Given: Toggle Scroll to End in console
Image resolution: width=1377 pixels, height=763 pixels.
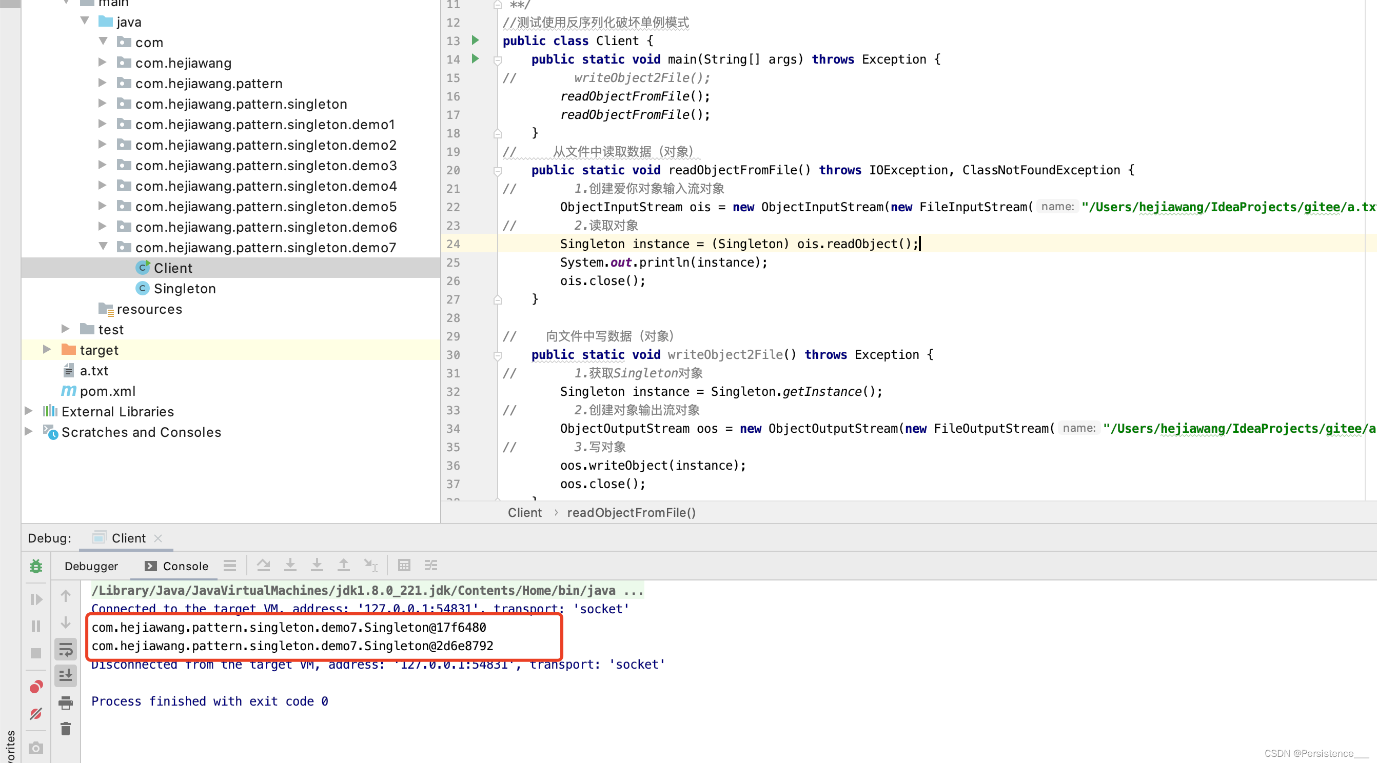Looking at the screenshot, I should [x=65, y=676].
